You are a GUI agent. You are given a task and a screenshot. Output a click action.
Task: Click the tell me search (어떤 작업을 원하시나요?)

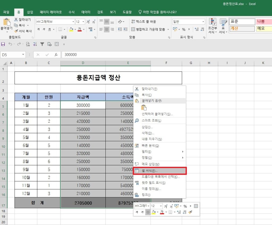(158, 12)
